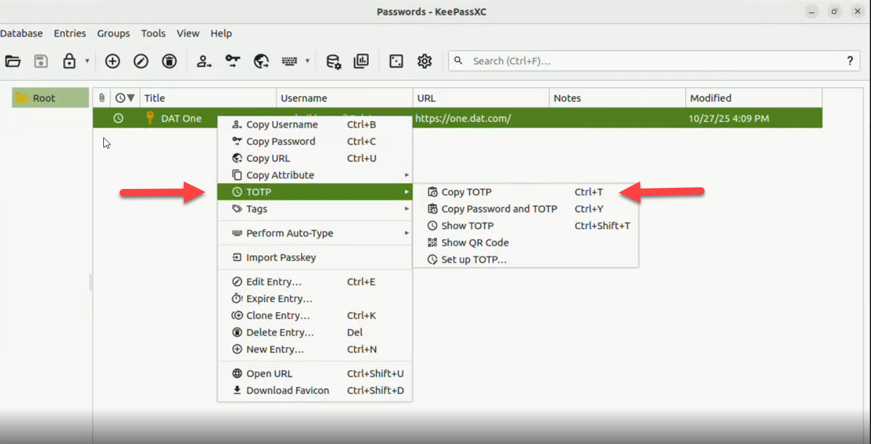Click the Delete Entry toolbar icon
This screenshot has height=444, width=871.
(x=169, y=61)
